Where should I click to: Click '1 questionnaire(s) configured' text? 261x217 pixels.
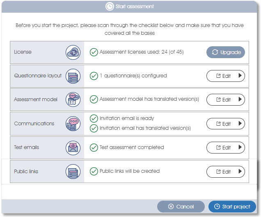133,76
